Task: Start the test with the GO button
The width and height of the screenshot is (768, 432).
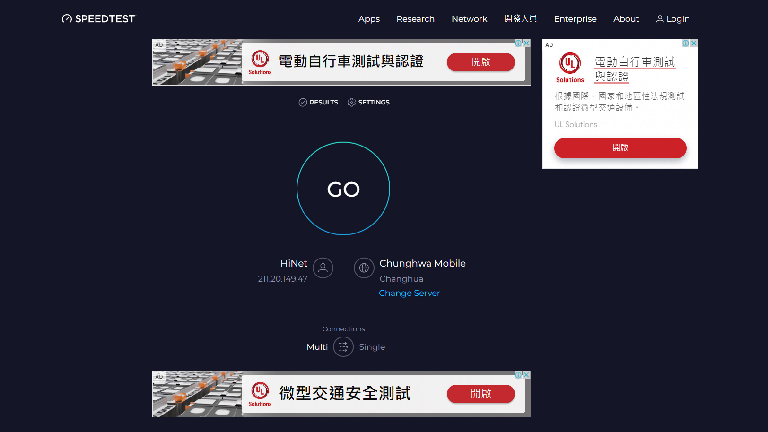Action: tap(343, 189)
